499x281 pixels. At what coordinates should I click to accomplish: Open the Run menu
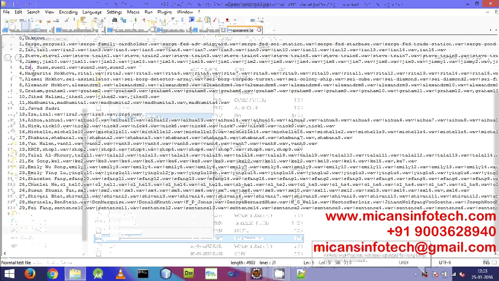[x=149, y=12]
